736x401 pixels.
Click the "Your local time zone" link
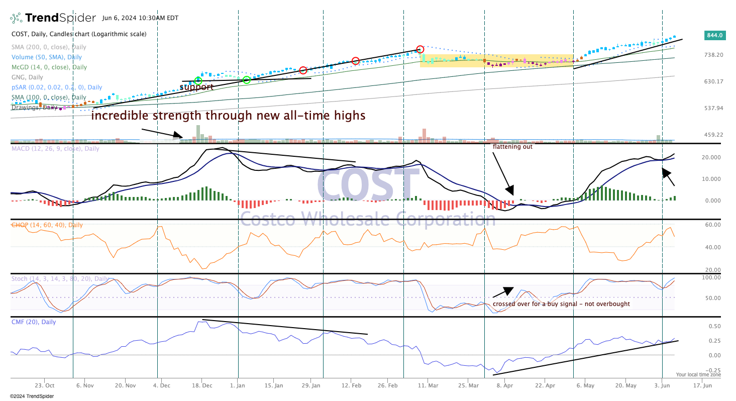699,374
